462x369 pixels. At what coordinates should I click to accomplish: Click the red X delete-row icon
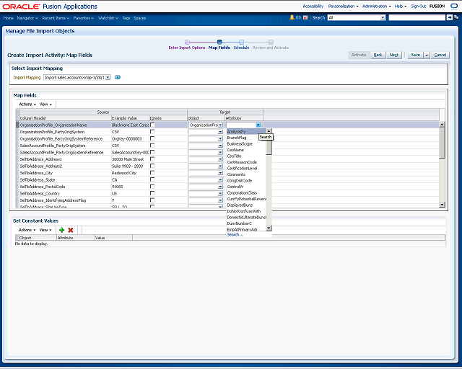[x=71, y=230]
